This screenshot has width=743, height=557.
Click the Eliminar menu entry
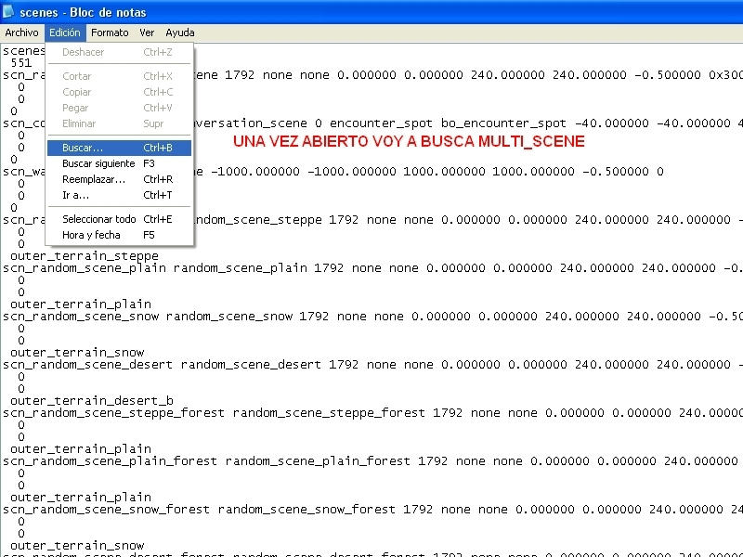[79, 123]
